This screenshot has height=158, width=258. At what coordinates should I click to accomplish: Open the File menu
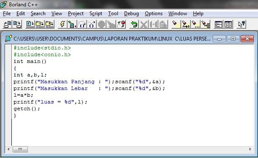tap(7, 14)
